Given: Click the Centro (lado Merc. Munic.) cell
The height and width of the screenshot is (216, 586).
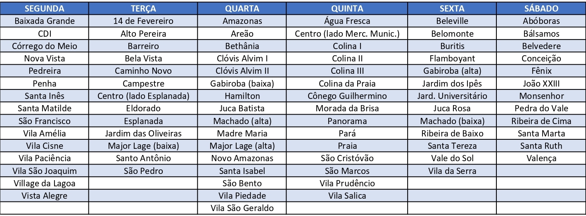Looking at the screenshot, I should pos(347,34).
